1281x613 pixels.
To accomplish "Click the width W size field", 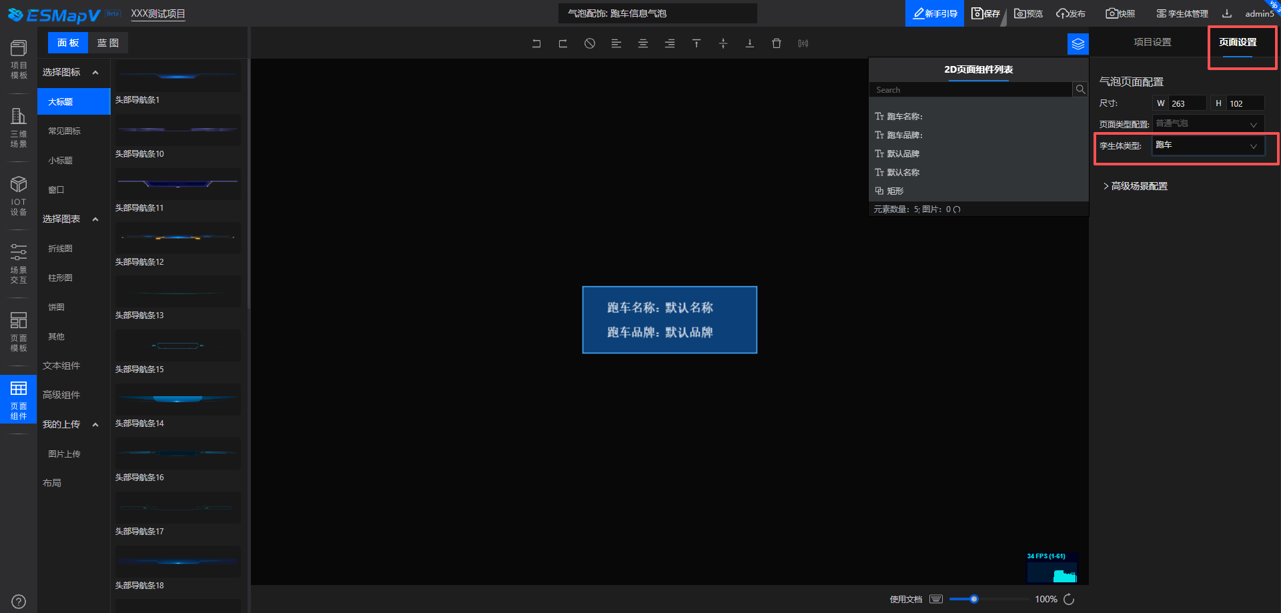I will click(1187, 103).
